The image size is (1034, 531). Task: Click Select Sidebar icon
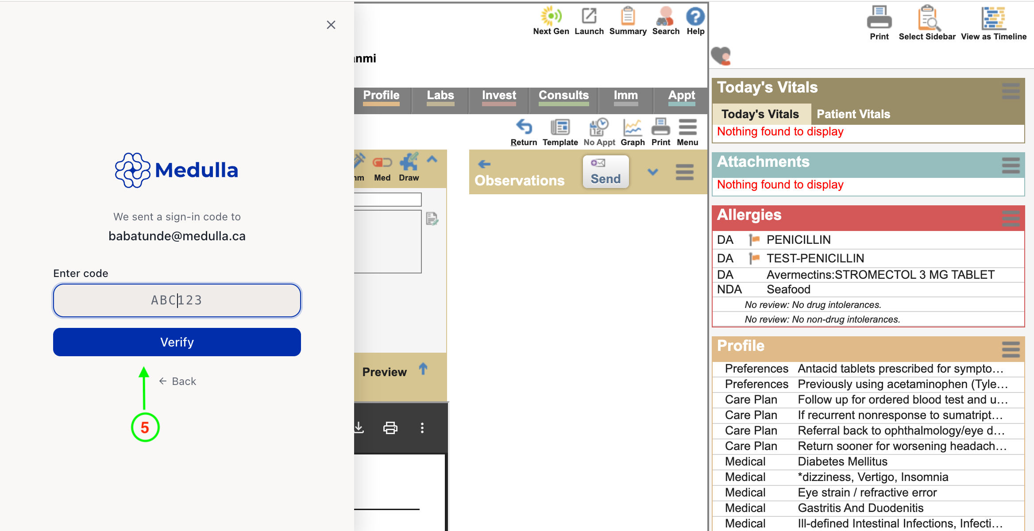(x=927, y=23)
